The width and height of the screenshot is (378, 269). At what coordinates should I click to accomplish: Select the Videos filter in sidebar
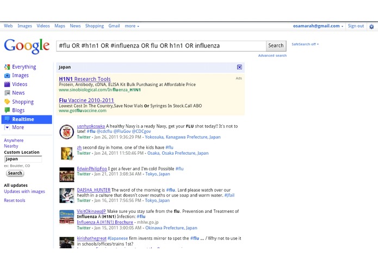coord(20,84)
